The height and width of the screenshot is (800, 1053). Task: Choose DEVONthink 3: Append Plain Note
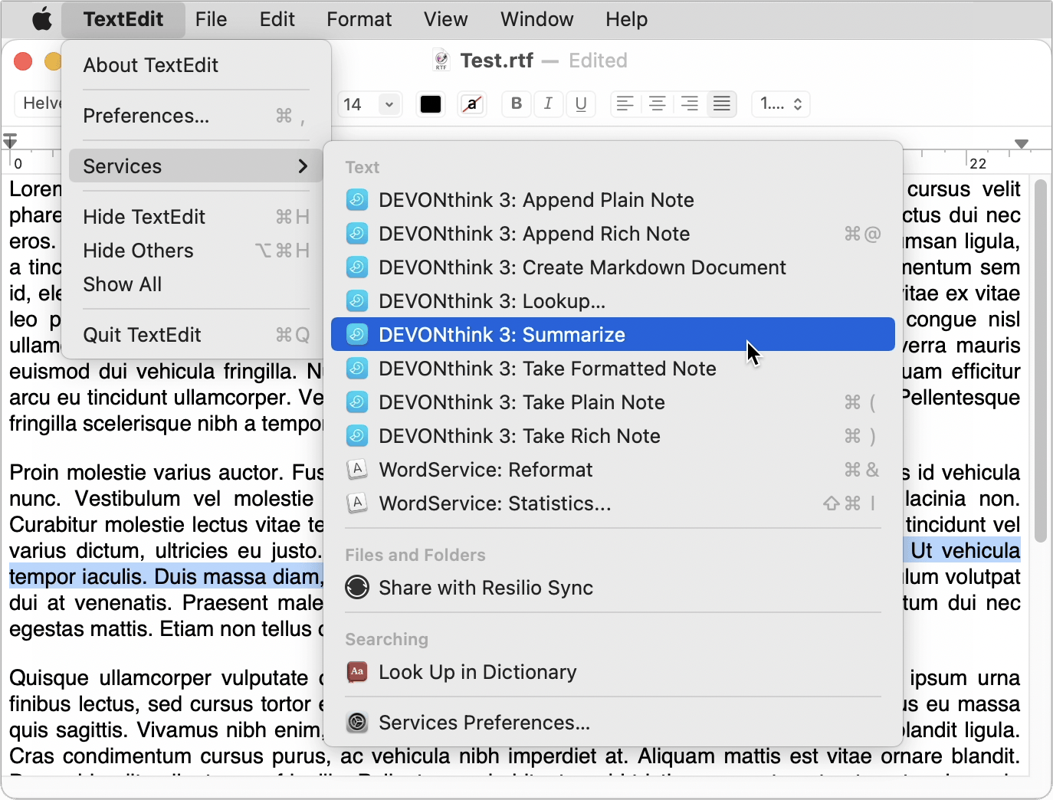click(613, 200)
